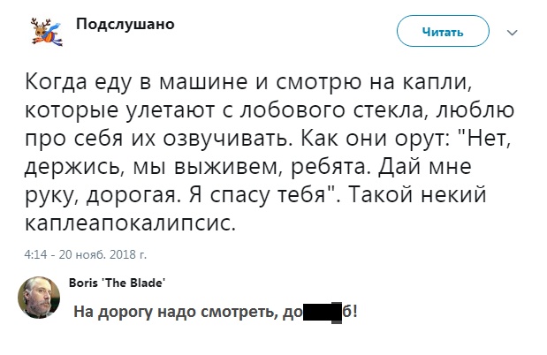547x355 pixels.
Task: Click the black censored block in the reply
Action: pyautogui.click(x=323, y=312)
